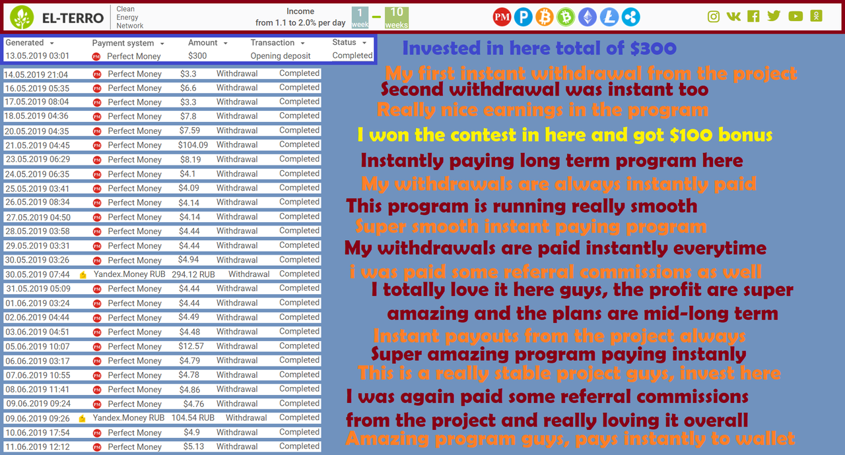Click the Clean Energy Network tagline
The width and height of the screenshot is (845, 455).
pyautogui.click(x=129, y=18)
